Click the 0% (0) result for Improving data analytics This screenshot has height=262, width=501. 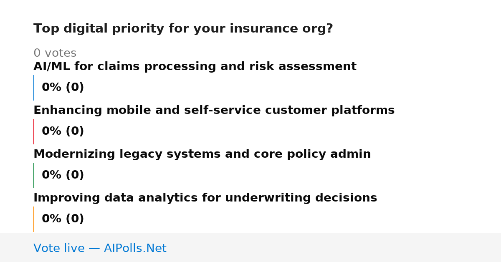coord(63,219)
